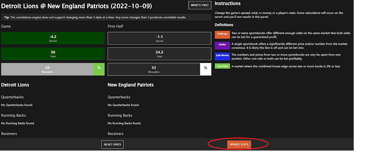Click 'No Quarterbacks found.' under Detroit Lions
The image size is (367, 154).
pos(17,105)
